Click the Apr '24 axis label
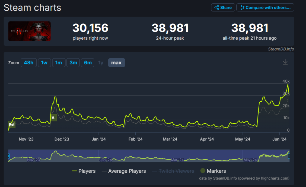 [207, 139]
